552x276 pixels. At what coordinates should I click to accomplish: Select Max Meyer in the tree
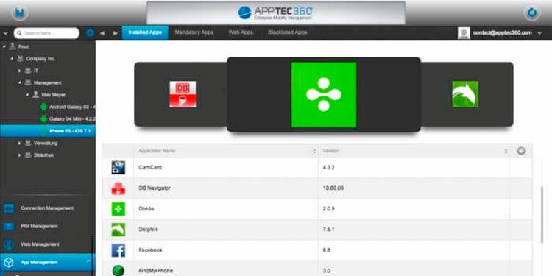[x=54, y=95]
